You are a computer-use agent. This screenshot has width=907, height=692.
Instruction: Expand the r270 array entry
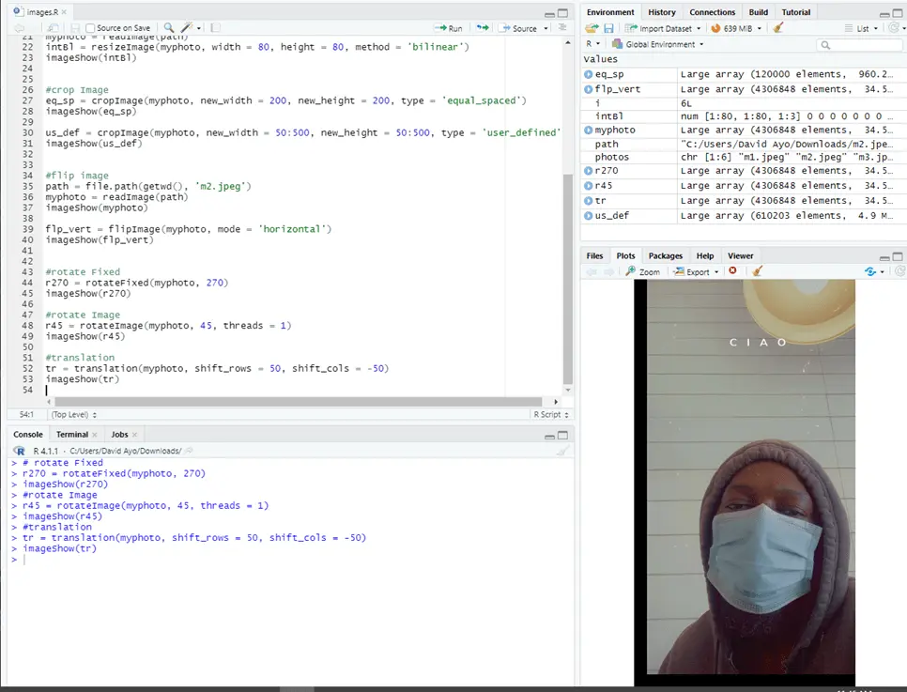pos(589,172)
